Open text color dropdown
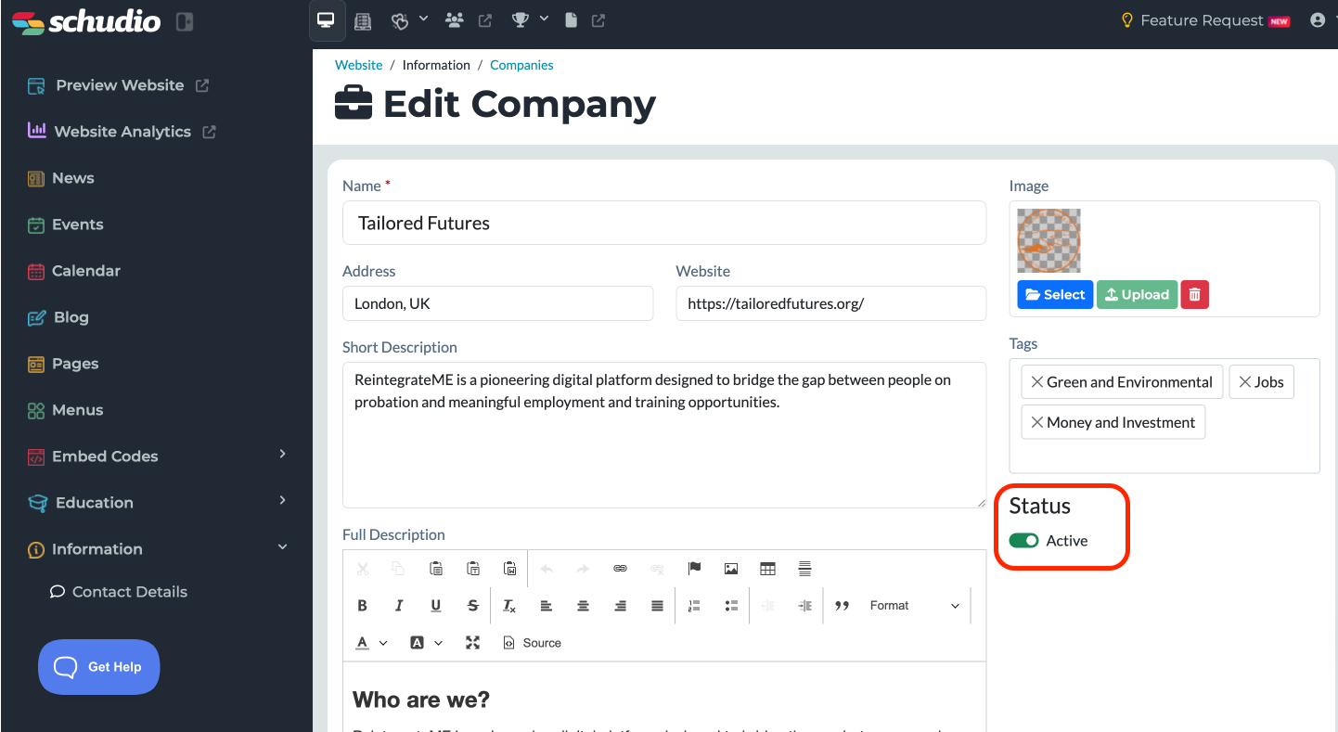 click(371, 643)
